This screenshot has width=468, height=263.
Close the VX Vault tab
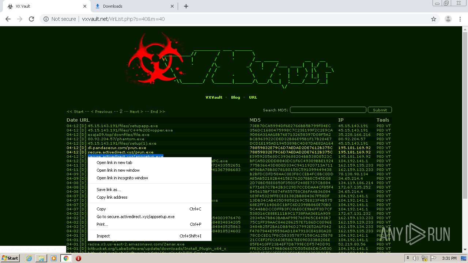85,6
